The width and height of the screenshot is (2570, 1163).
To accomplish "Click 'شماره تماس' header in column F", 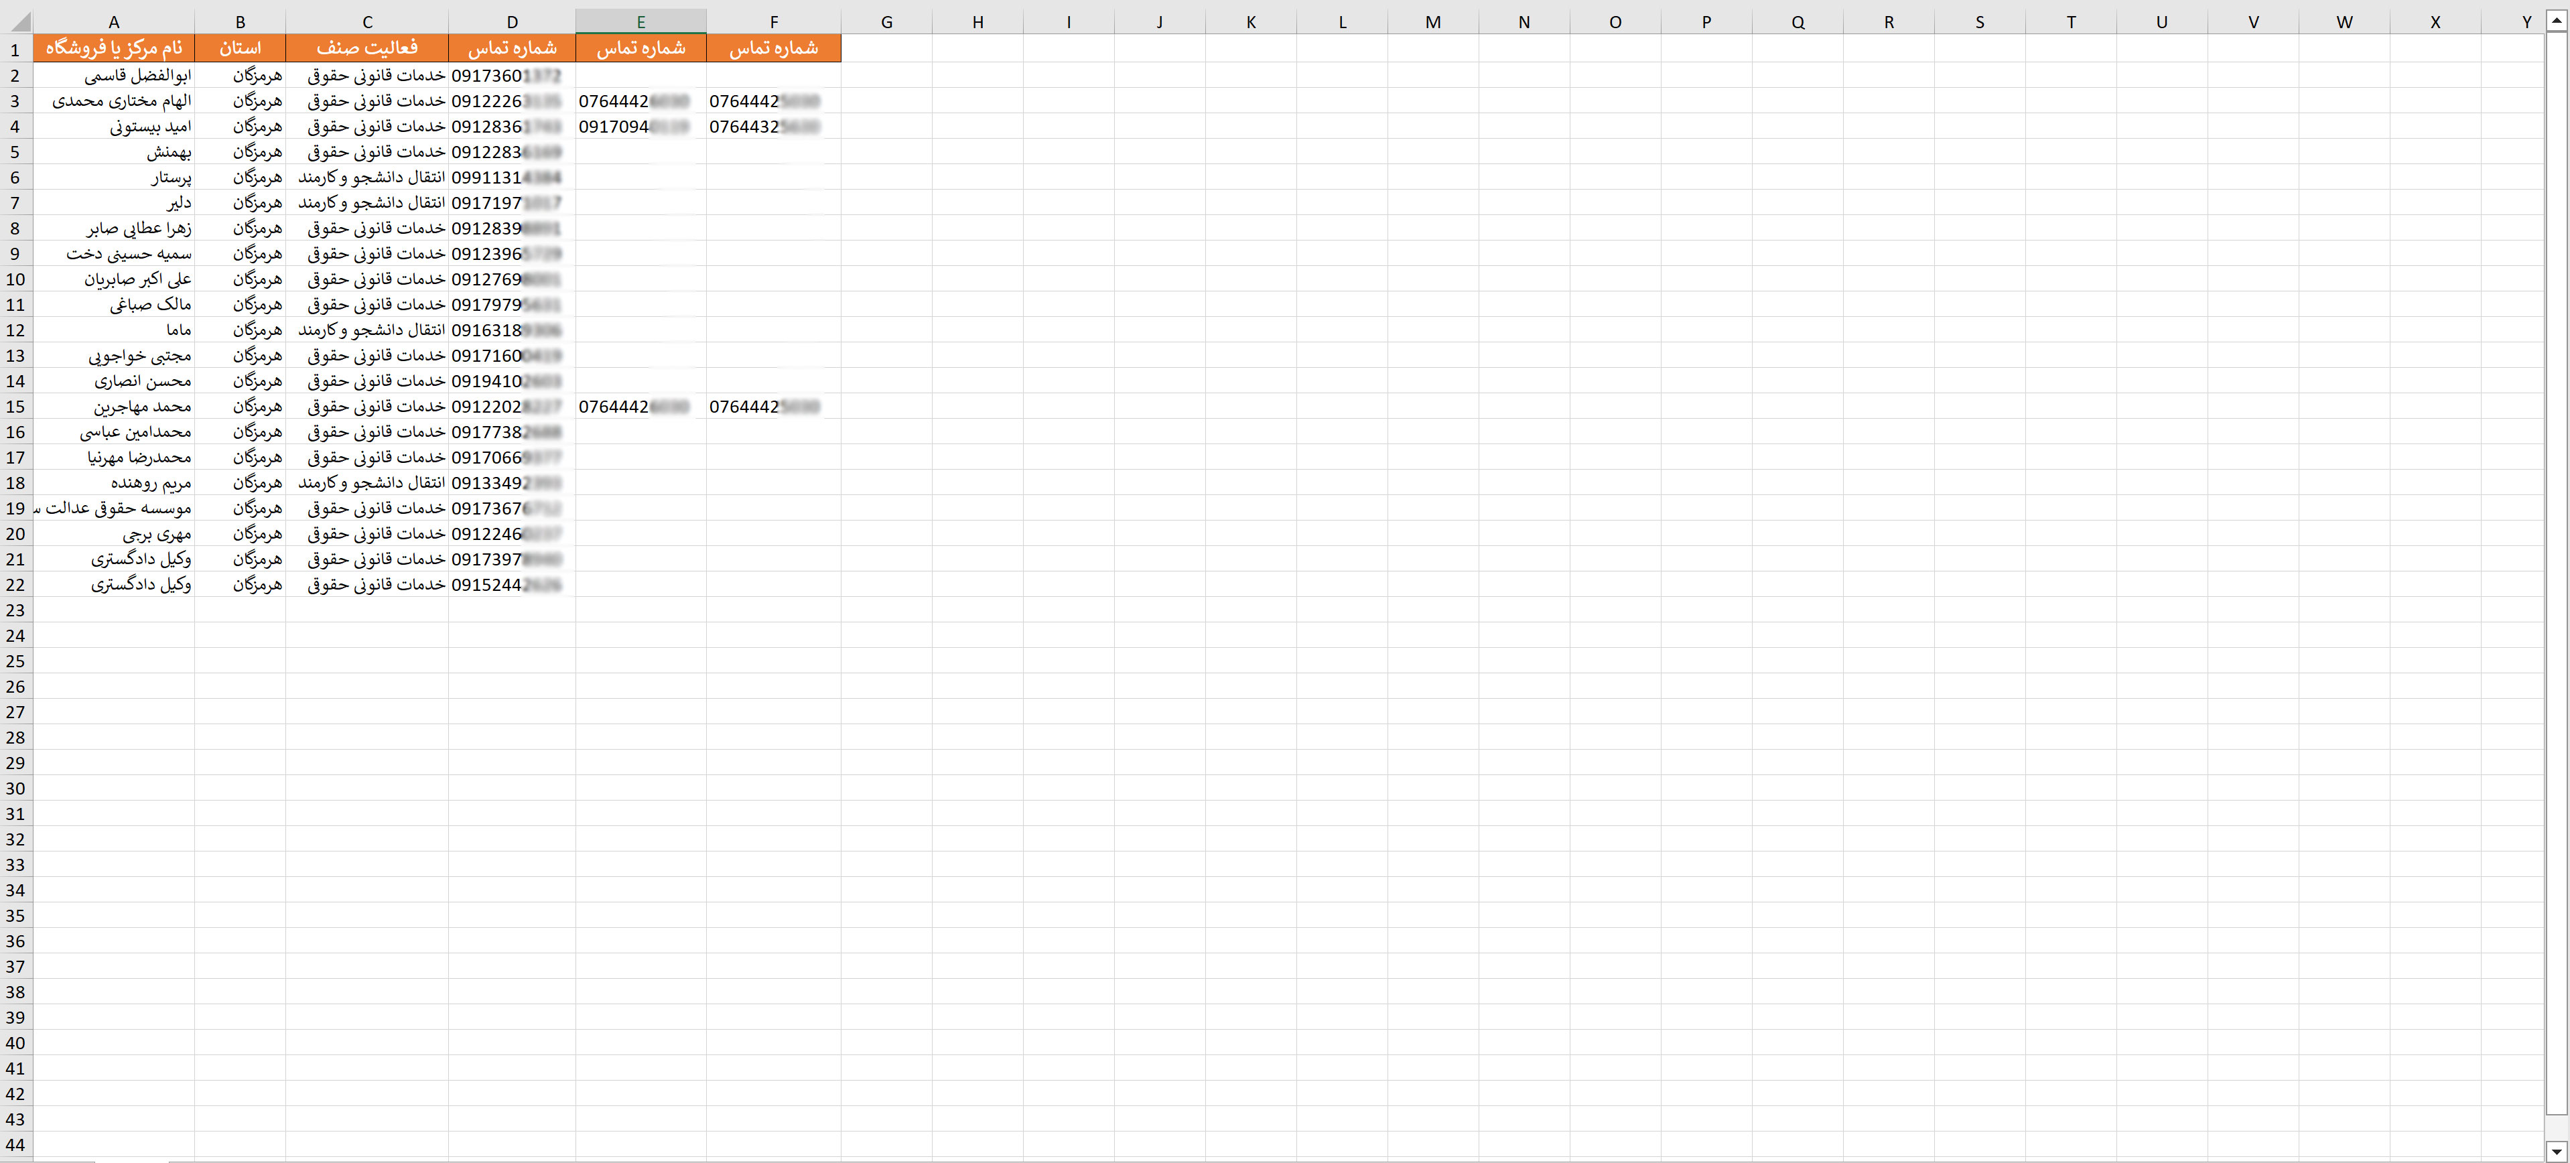I will tap(773, 48).
